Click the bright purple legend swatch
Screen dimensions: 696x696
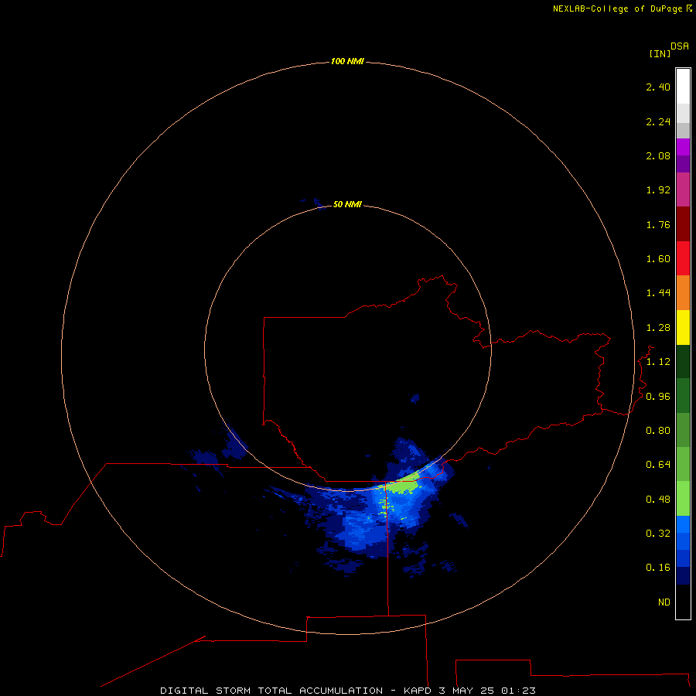point(683,147)
